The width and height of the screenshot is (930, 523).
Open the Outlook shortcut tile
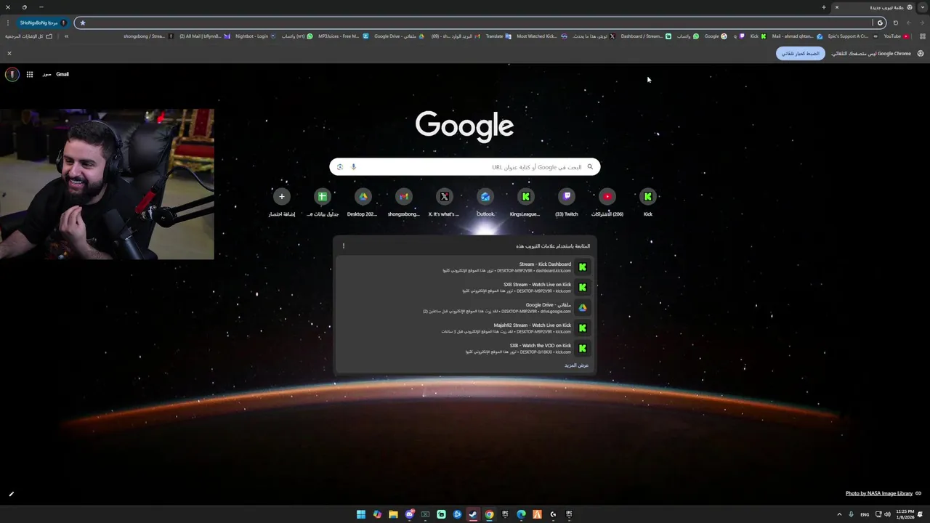click(485, 201)
